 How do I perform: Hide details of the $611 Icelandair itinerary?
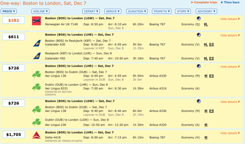[230, 35]
